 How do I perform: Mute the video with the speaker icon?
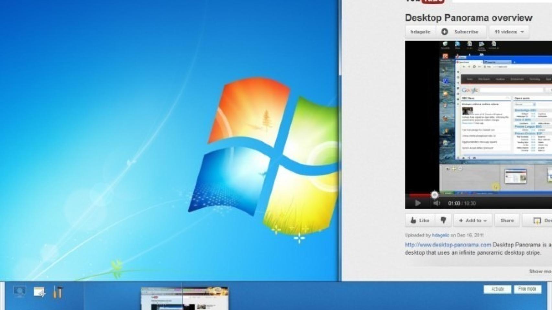(x=436, y=203)
